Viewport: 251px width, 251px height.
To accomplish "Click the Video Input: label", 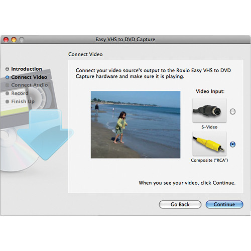I will pos(210,91).
